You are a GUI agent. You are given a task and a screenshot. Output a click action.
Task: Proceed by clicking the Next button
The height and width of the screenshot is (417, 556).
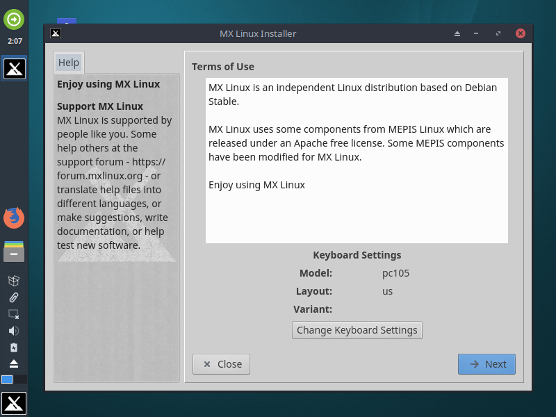[486, 363]
